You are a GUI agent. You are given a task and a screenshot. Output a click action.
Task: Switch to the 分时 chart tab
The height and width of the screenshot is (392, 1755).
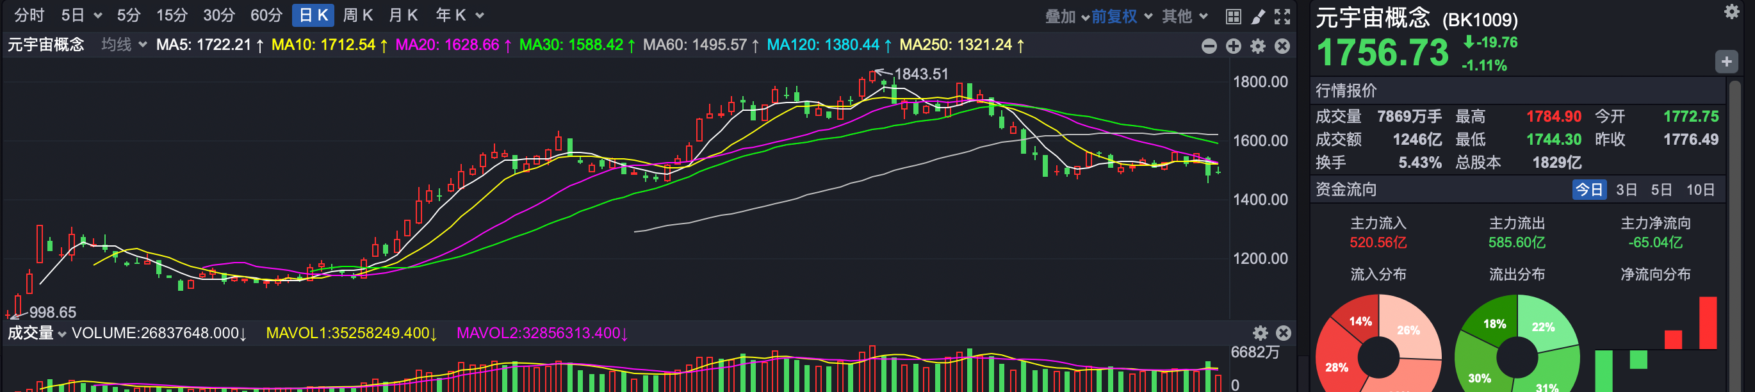click(x=29, y=15)
